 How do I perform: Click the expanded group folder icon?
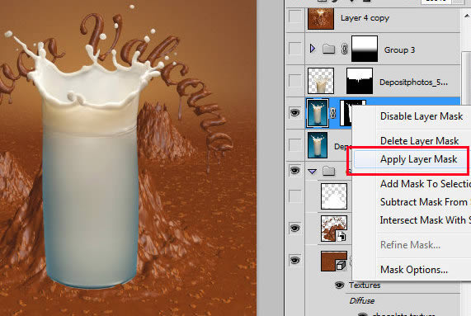(x=328, y=172)
